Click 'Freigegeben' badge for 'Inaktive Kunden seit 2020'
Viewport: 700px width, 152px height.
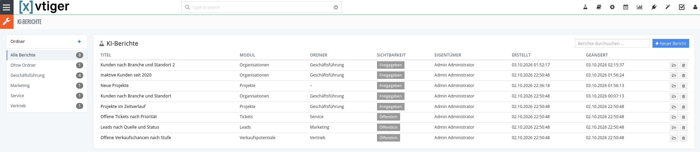tap(391, 75)
